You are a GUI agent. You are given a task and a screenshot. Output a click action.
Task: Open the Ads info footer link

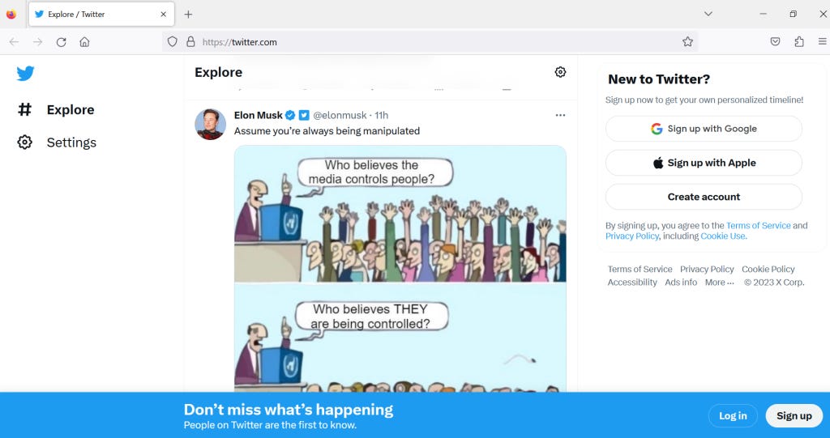tap(681, 283)
